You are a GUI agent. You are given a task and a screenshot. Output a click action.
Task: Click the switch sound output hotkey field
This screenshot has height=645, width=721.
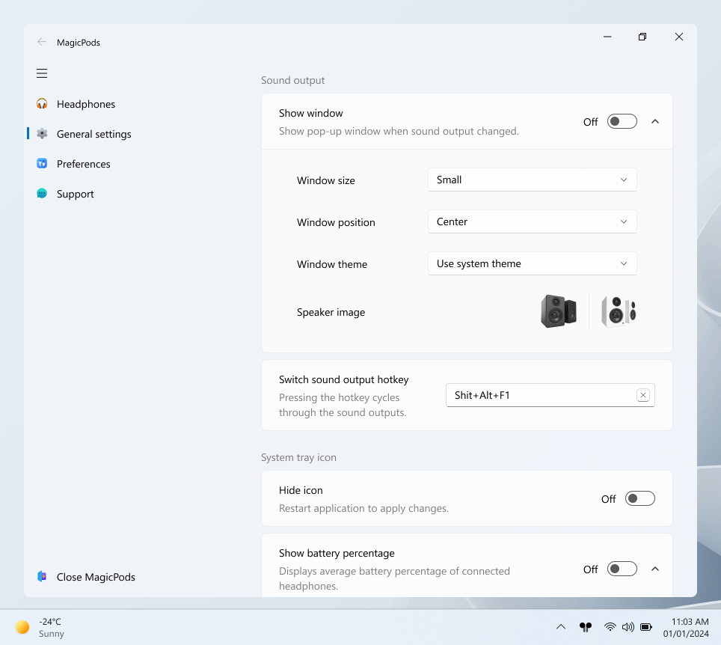[x=539, y=395]
